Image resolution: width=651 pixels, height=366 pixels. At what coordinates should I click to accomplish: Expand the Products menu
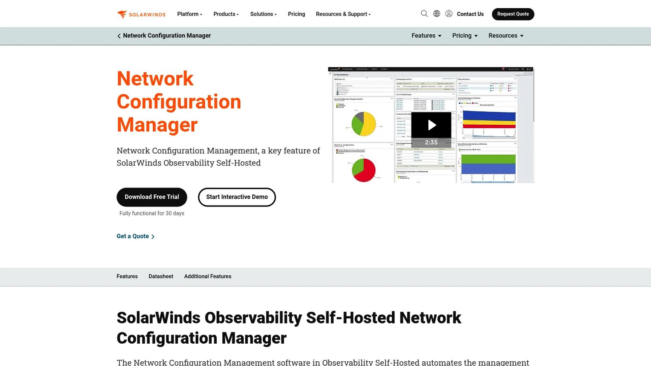coord(226,14)
